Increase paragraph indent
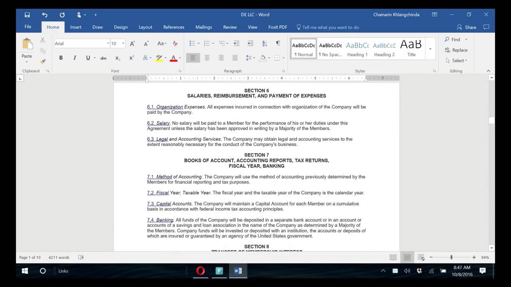 pos(250,43)
